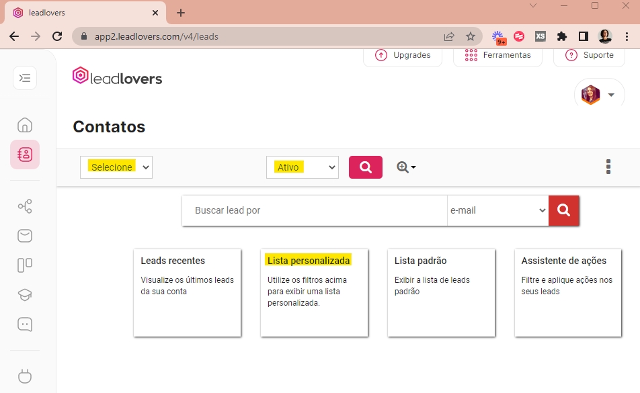
Task: Open the kanban board icon in sidebar
Action: pyautogui.click(x=25, y=265)
